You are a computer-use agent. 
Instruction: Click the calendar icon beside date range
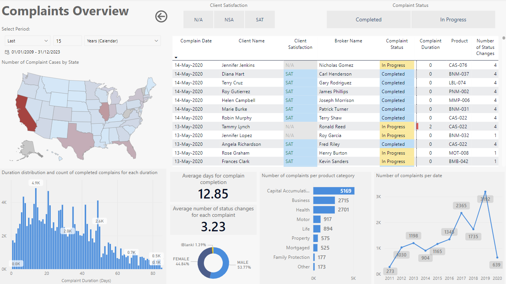point(7,52)
